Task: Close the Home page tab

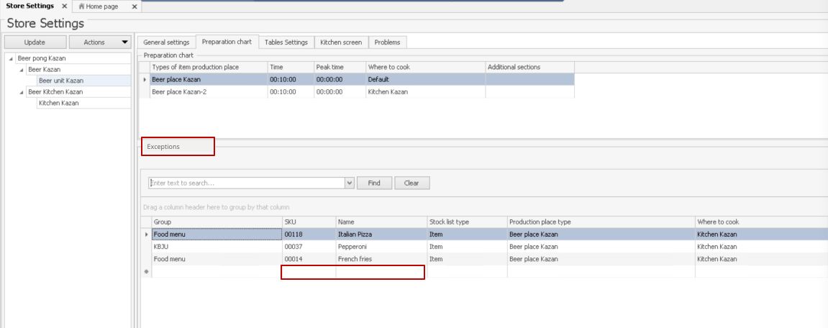Action: (x=135, y=6)
